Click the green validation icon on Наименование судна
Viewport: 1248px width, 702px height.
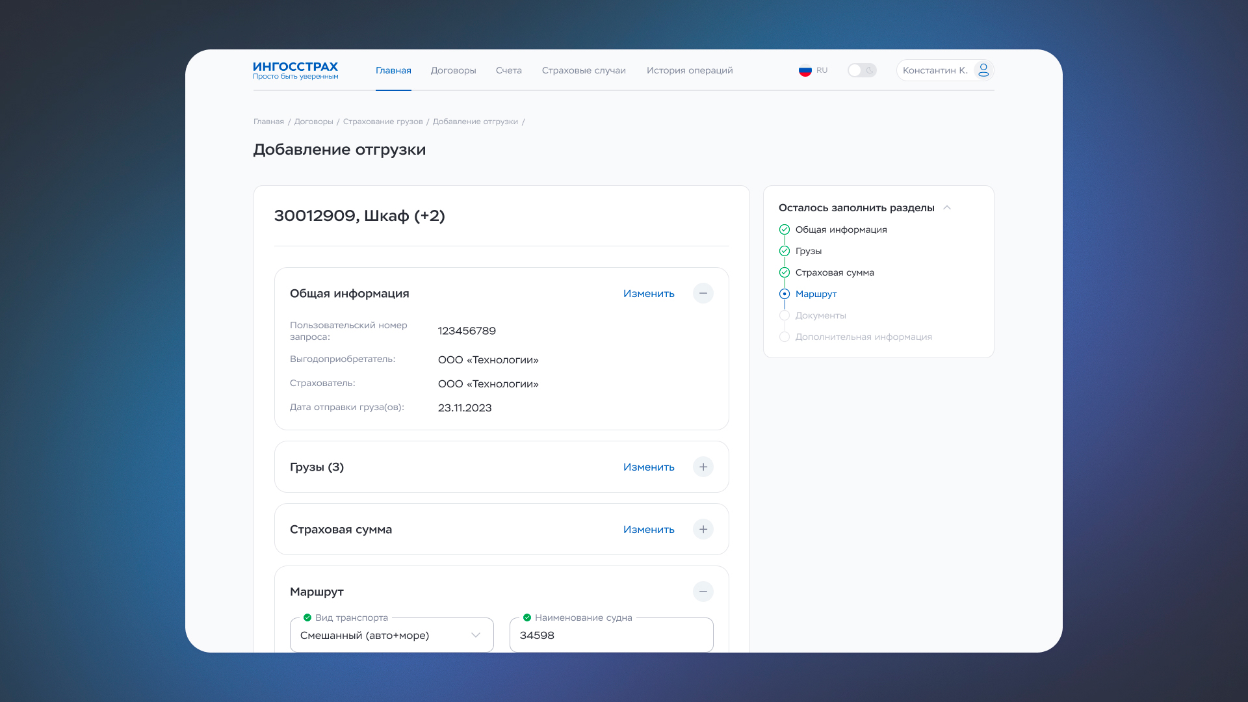point(527,617)
